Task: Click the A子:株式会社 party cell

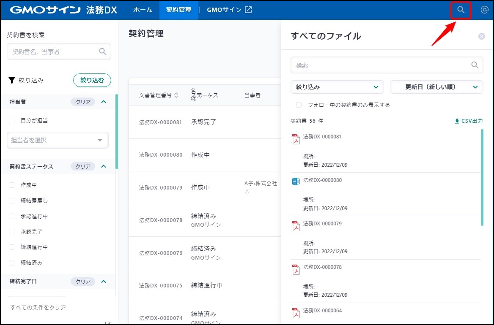Action: pyautogui.click(x=261, y=187)
